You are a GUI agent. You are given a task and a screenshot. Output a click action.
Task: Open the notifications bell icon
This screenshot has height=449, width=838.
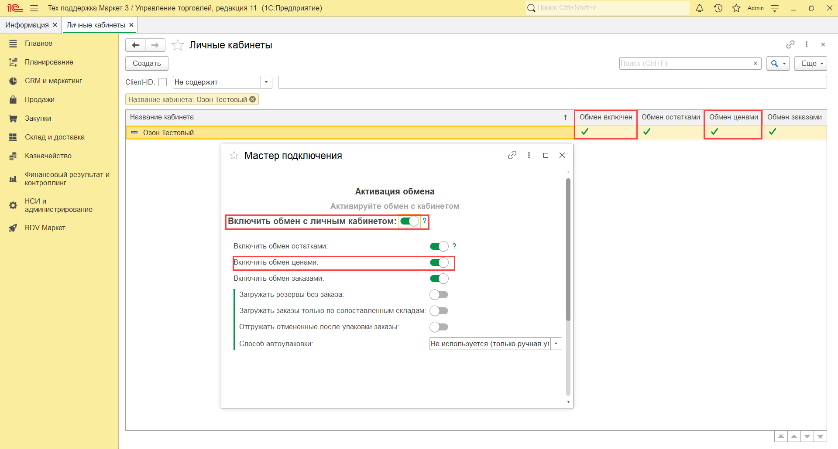699,8
